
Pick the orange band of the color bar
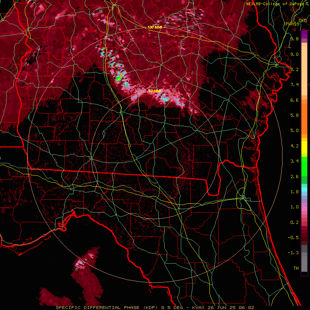304,119
